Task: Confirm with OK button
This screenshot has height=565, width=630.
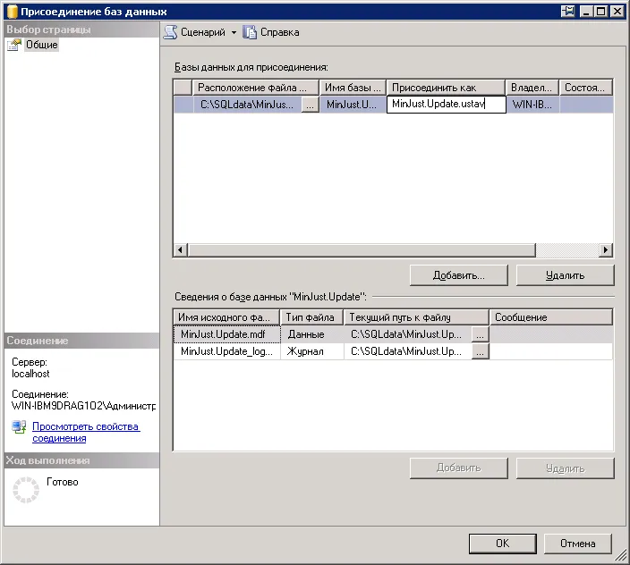Action: [x=503, y=544]
